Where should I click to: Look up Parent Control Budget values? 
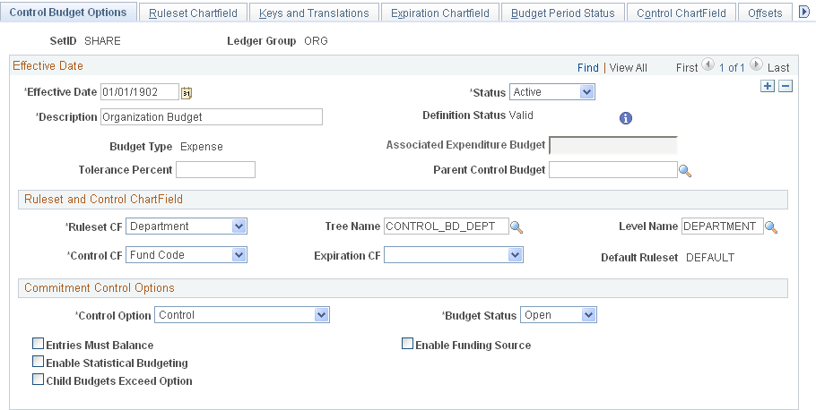[x=685, y=170]
